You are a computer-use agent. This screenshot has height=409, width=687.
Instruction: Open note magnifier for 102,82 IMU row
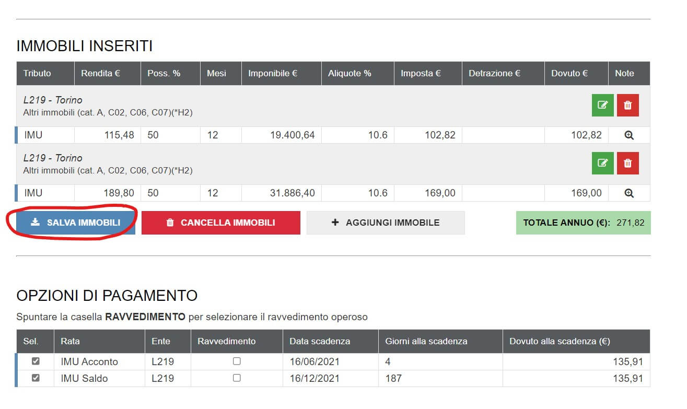click(x=629, y=135)
